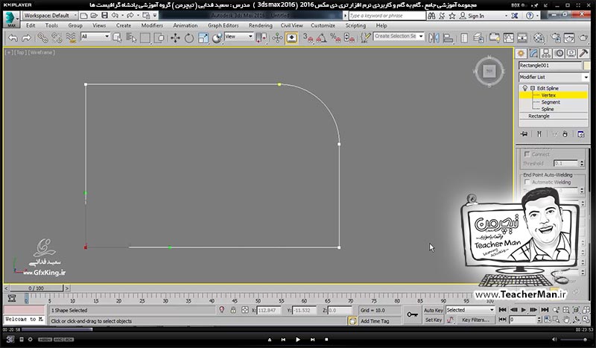Click the Sign In button

(x=472, y=16)
